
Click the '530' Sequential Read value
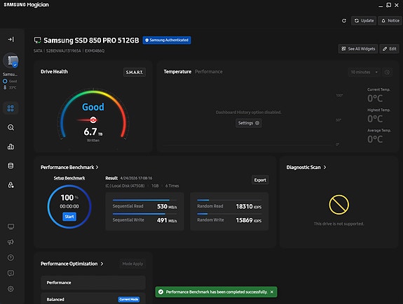point(162,206)
